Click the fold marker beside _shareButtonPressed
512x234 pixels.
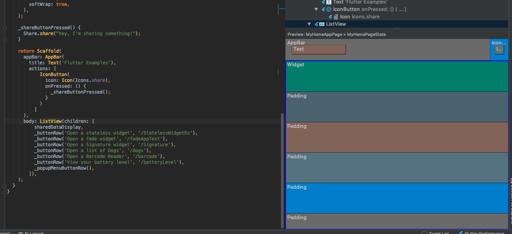pyautogui.click(x=4, y=27)
